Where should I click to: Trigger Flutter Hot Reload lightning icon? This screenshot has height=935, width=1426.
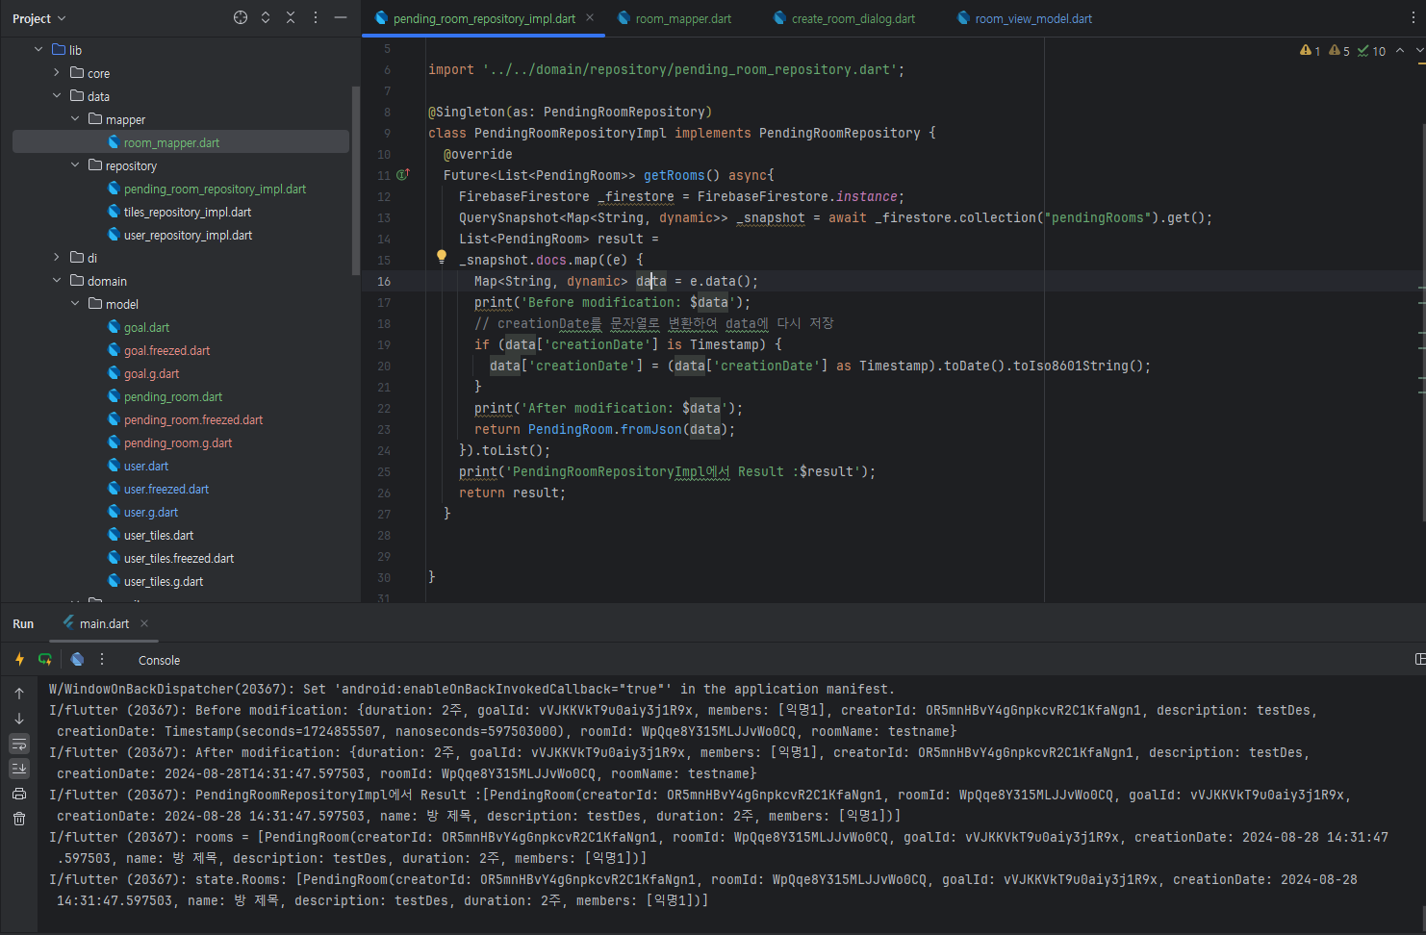pyautogui.click(x=19, y=659)
